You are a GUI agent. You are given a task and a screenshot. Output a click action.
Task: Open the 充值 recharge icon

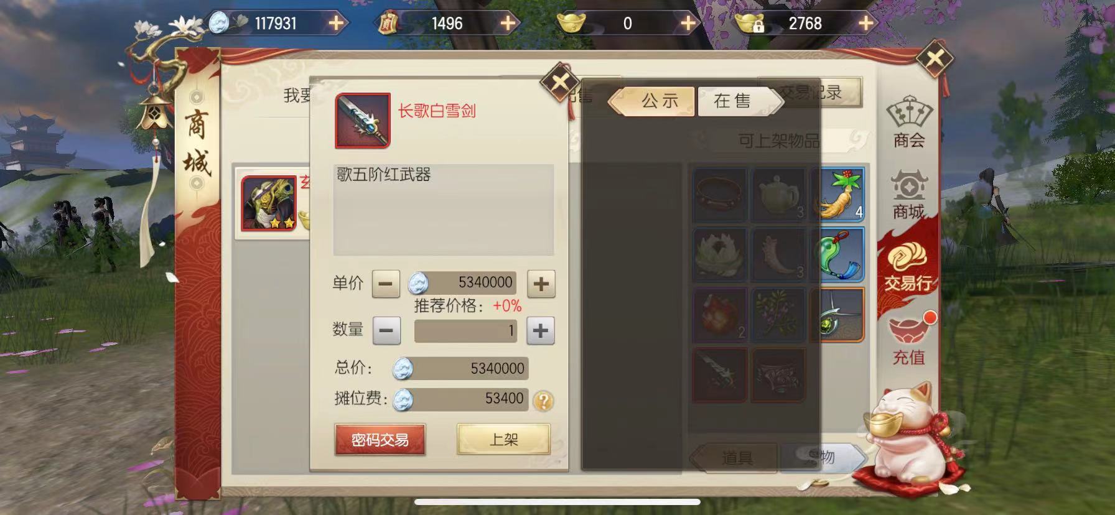click(909, 340)
